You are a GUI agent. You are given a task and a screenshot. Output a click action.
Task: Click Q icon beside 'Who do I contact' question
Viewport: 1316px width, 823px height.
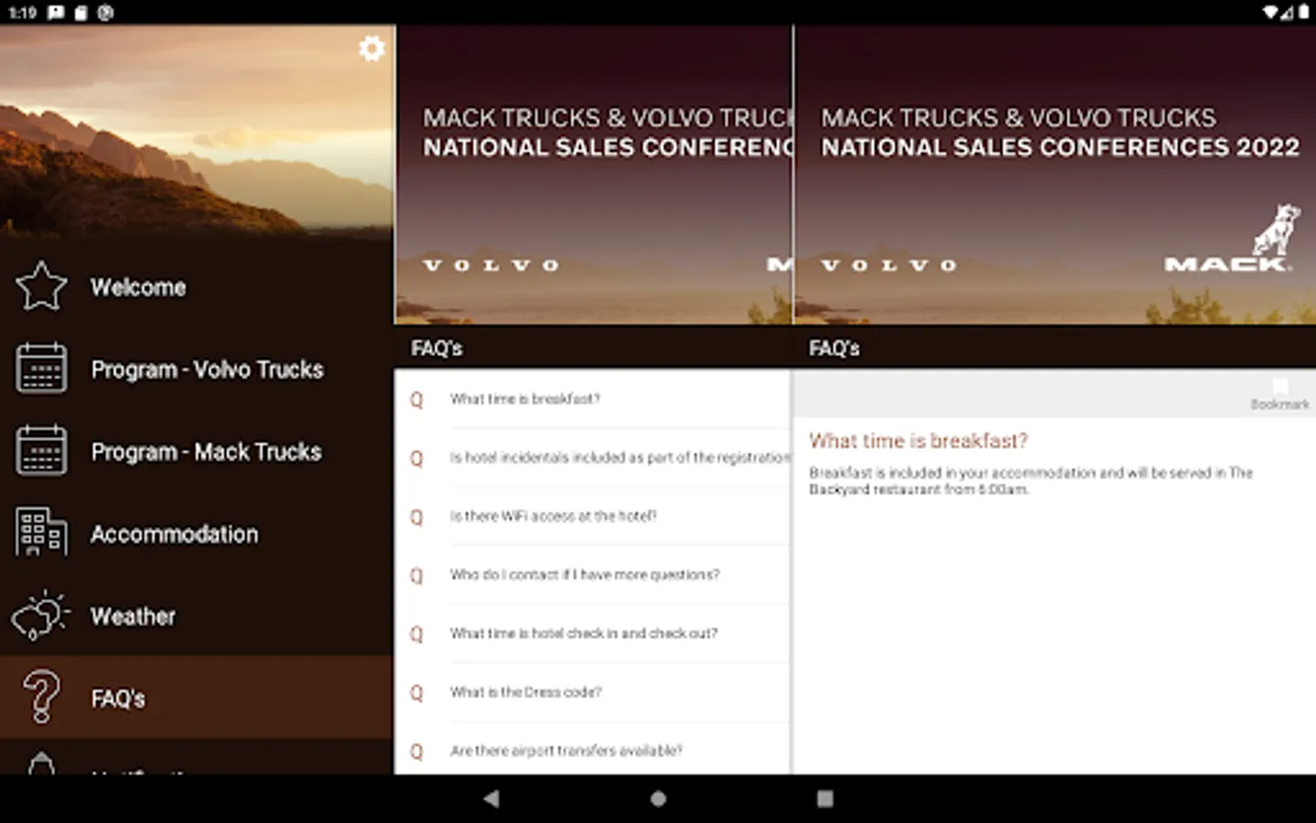click(x=417, y=575)
